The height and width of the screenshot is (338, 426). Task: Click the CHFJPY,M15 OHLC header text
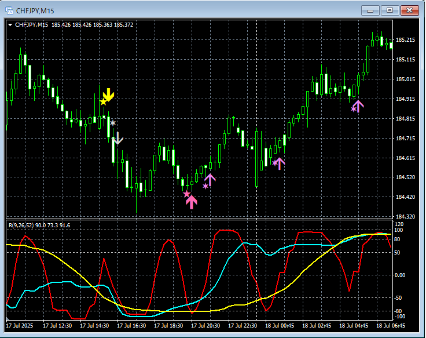point(74,25)
